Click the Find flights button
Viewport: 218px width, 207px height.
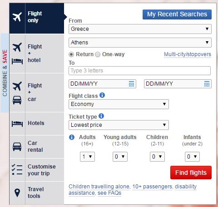(x=191, y=173)
